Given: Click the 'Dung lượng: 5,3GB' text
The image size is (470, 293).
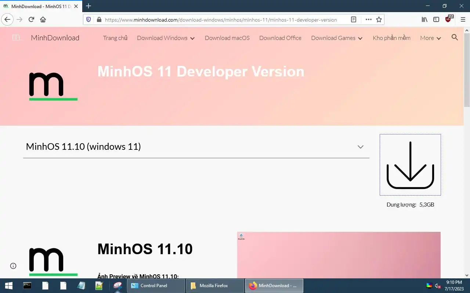Looking at the screenshot, I should point(410,205).
